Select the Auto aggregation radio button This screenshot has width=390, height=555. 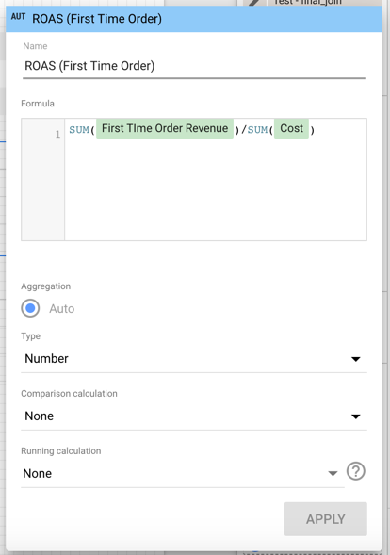(30, 308)
